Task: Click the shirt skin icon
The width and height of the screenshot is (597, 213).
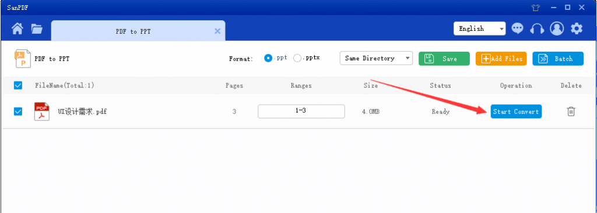Action: (x=536, y=7)
